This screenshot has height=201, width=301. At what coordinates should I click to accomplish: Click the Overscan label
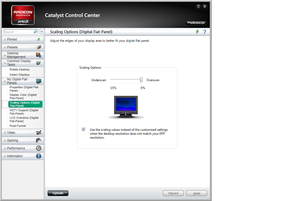pyautogui.click(x=153, y=80)
